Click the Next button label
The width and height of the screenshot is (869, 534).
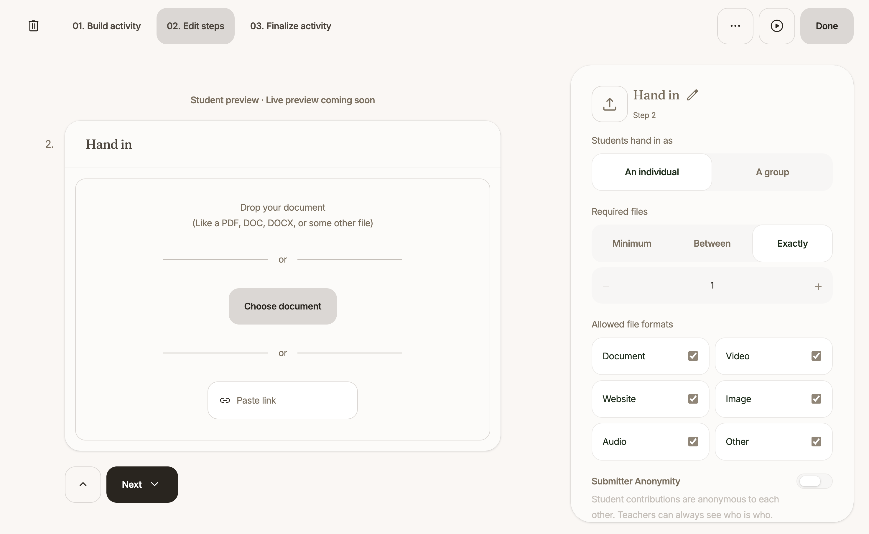131,484
